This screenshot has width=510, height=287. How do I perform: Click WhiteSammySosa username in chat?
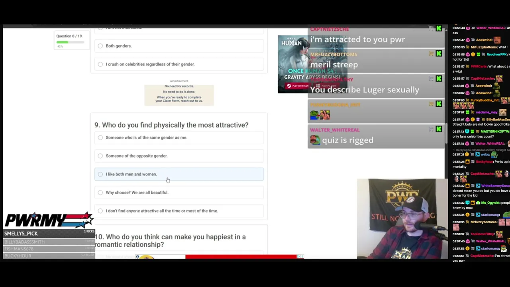coord(495,186)
